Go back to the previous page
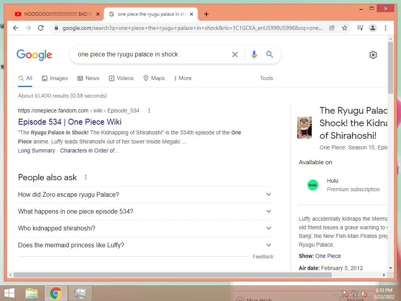Image resolution: width=401 pixels, height=301 pixels. [x=16, y=28]
